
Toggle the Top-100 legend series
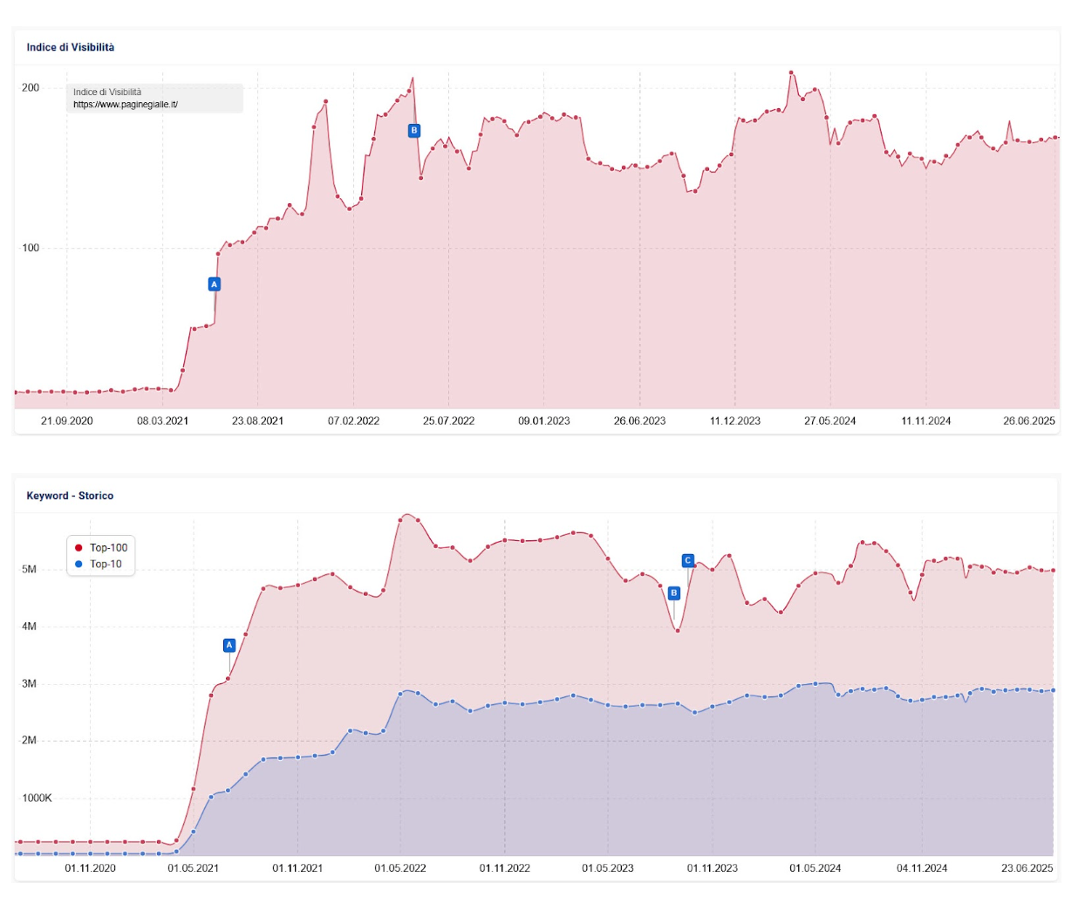[x=108, y=548]
